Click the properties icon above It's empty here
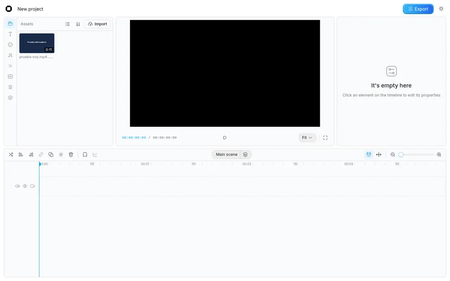This screenshot has height=281, width=450. click(x=391, y=71)
